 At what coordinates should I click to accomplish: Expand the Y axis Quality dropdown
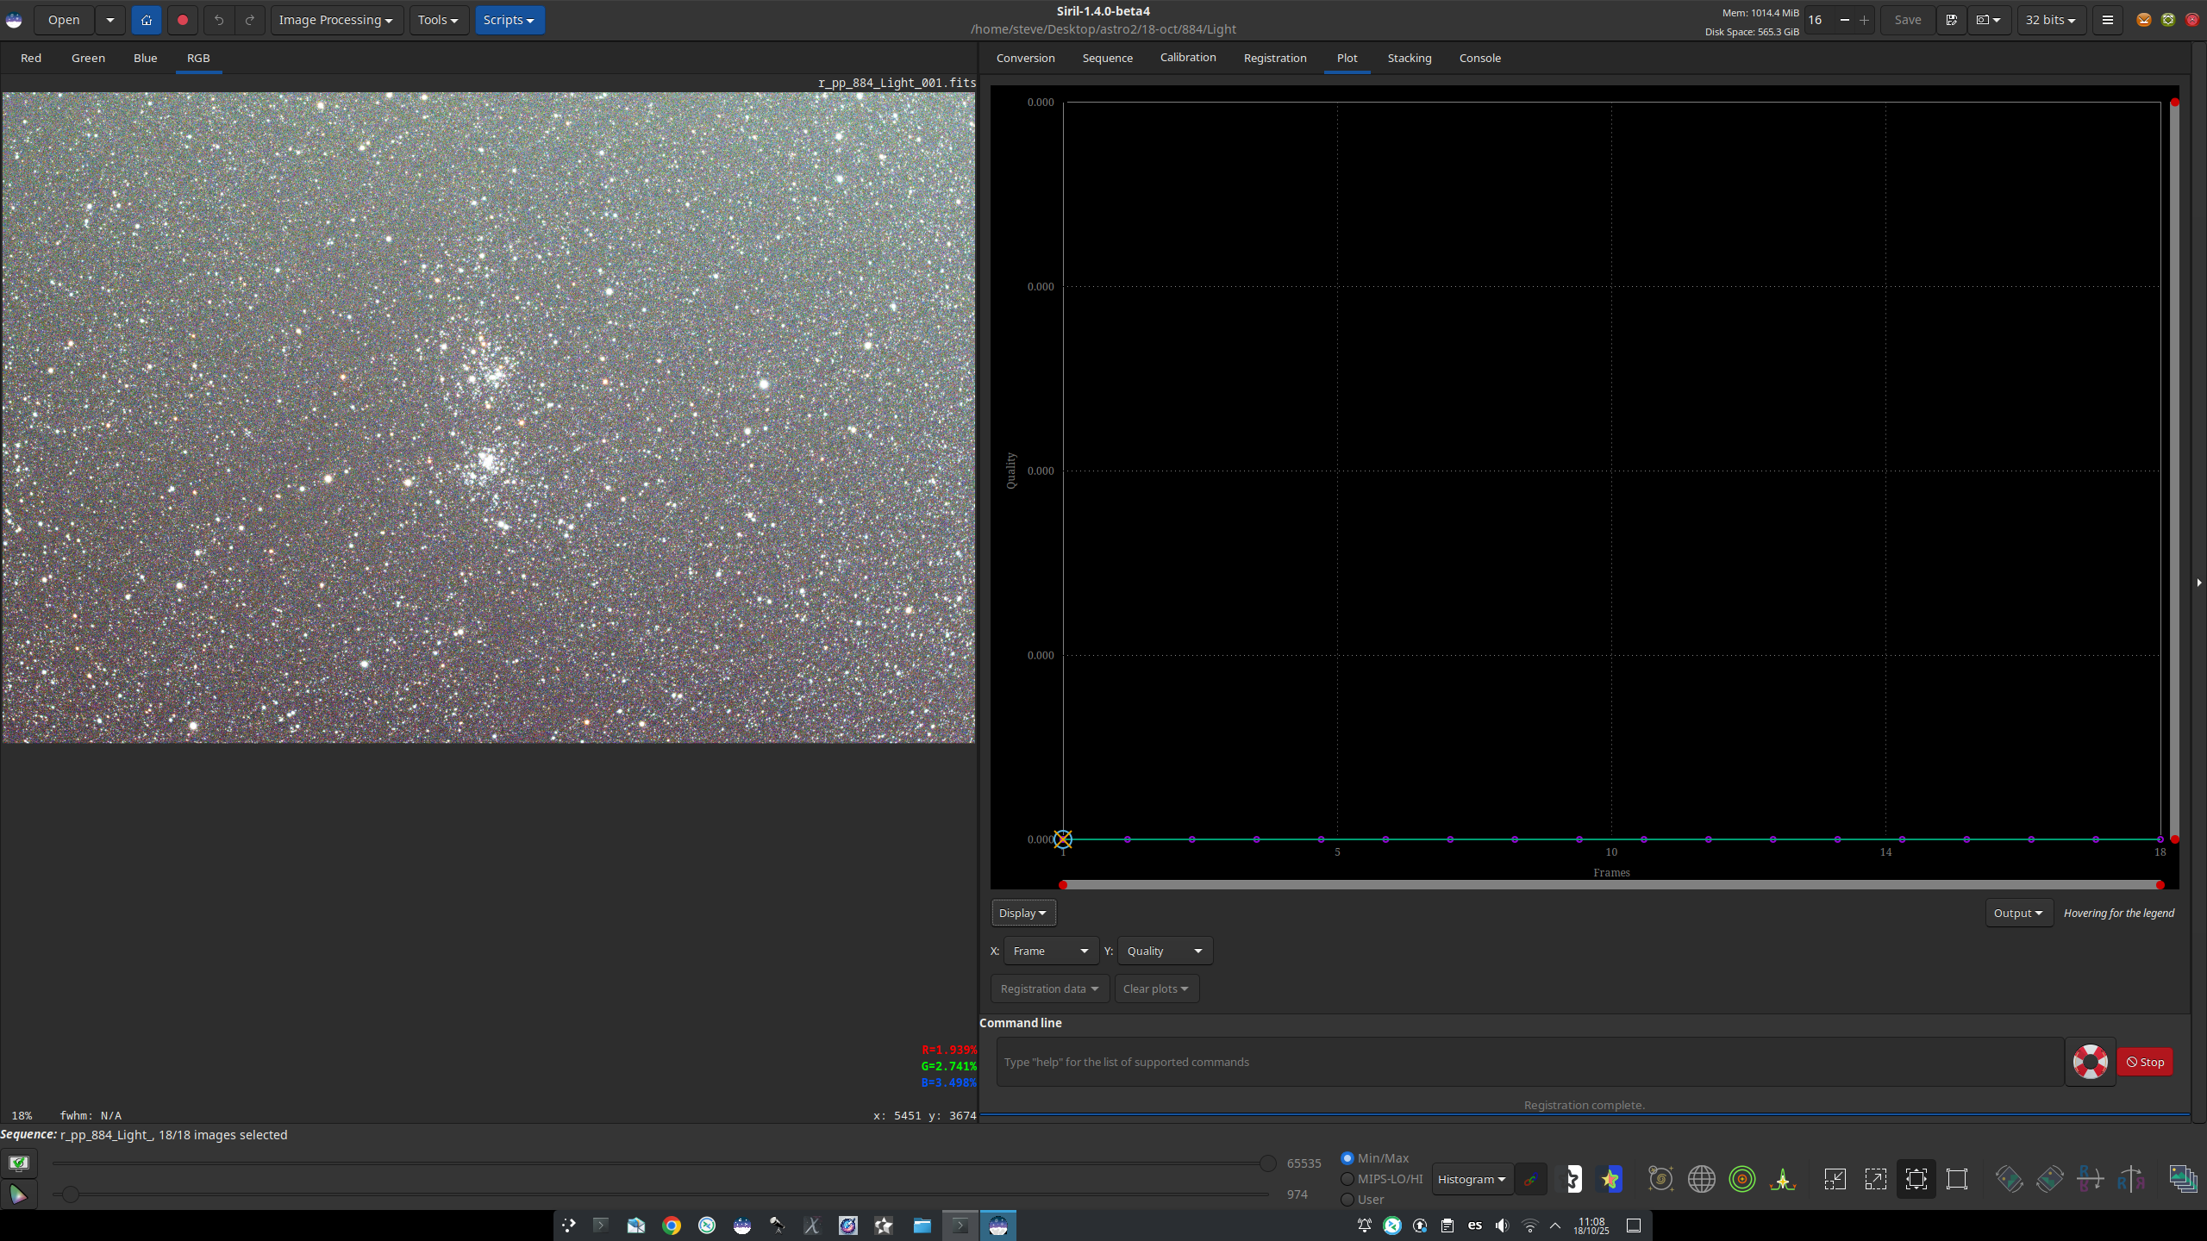coord(1164,951)
